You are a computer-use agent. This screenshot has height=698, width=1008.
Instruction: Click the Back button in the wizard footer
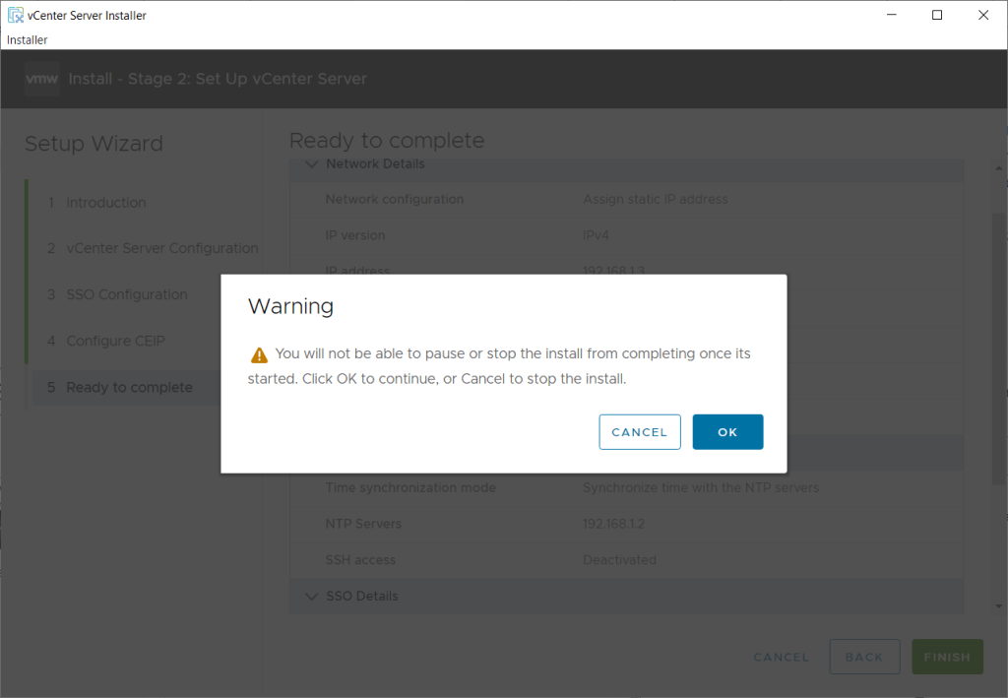pos(863,657)
